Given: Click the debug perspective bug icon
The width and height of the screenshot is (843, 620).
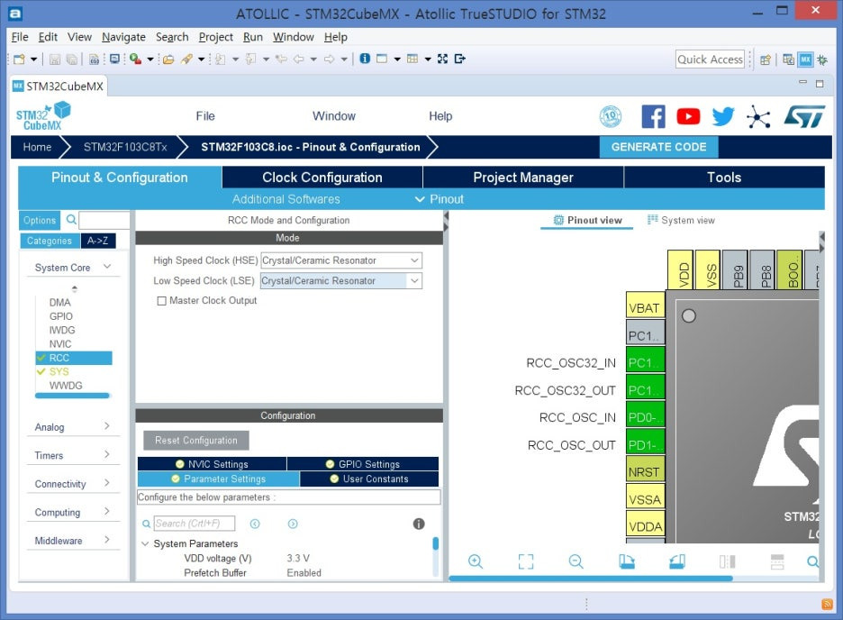Looking at the screenshot, I should [822, 59].
